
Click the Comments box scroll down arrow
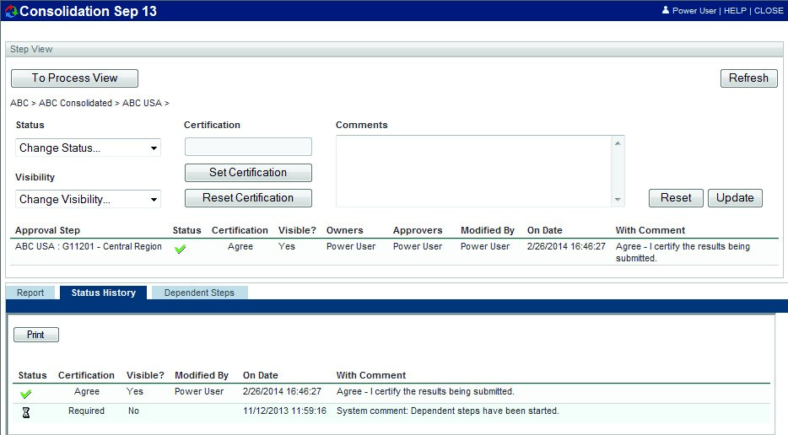point(618,200)
